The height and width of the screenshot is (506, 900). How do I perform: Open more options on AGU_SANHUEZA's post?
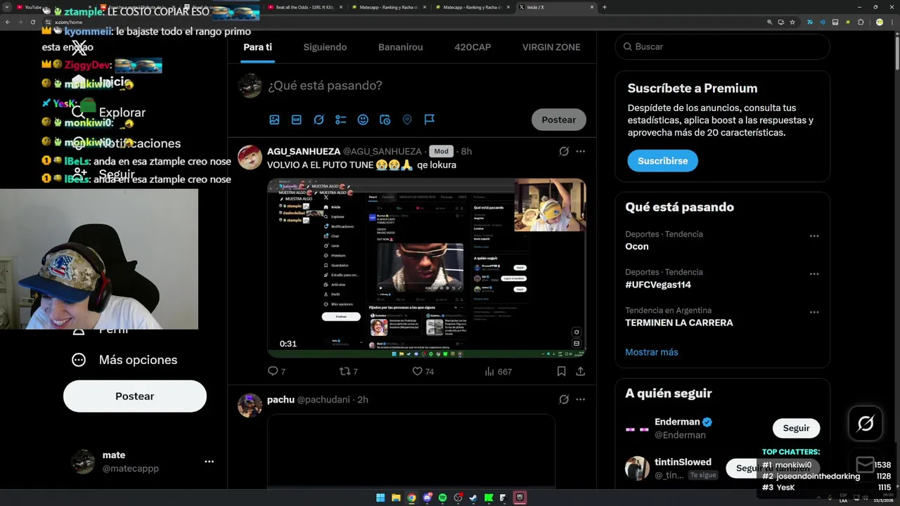[x=580, y=151]
